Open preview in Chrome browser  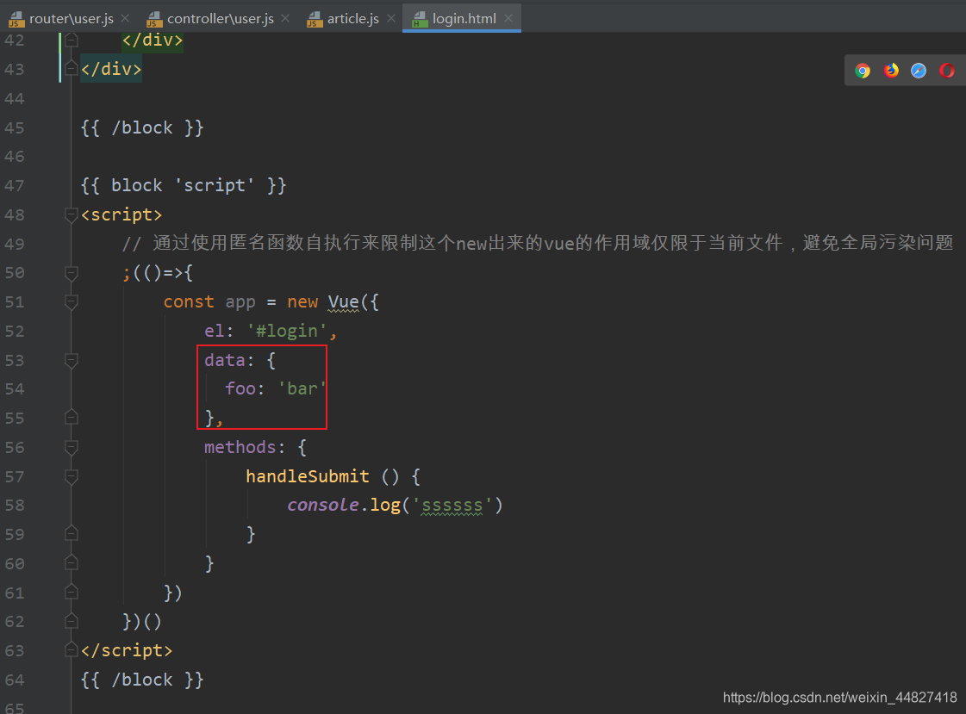coord(863,71)
